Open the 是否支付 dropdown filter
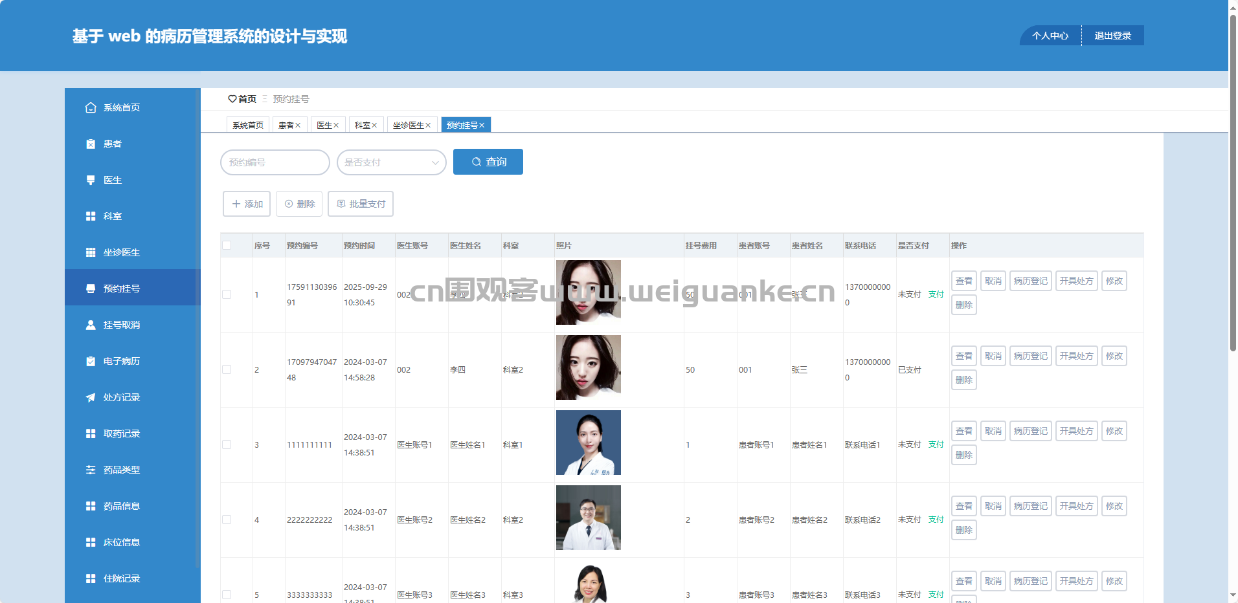The image size is (1238, 603). click(392, 162)
